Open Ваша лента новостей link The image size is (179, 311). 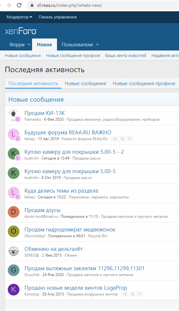pyautogui.click(x=126, y=56)
